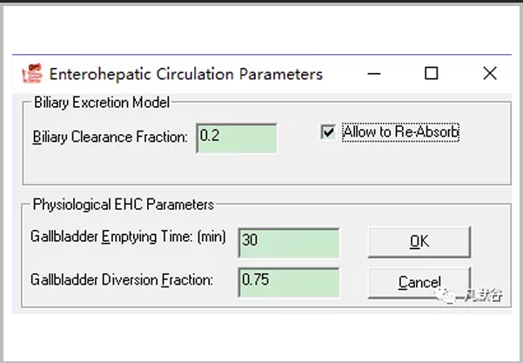Click the "Physiological EHC Parameters" group heading
Screen dimensions: 523x363
[123, 205]
